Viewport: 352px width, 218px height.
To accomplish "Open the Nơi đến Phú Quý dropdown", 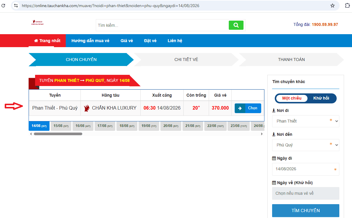I will tap(305, 145).
